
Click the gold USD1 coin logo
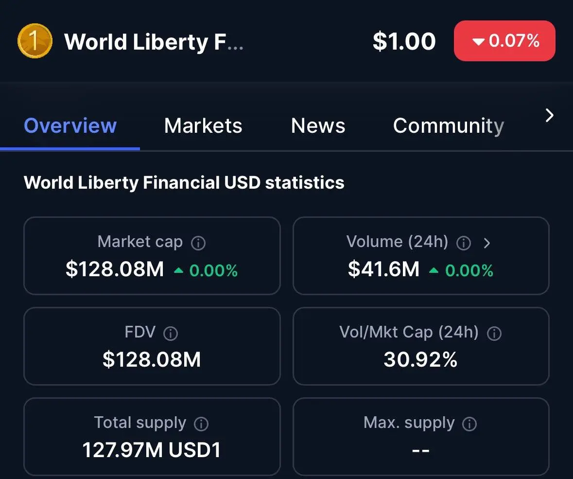[x=35, y=40]
